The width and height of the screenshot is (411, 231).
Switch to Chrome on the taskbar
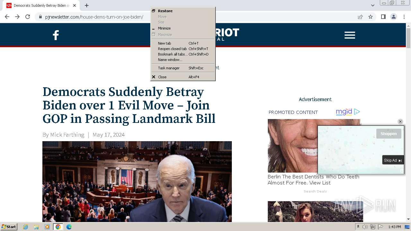click(58, 227)
